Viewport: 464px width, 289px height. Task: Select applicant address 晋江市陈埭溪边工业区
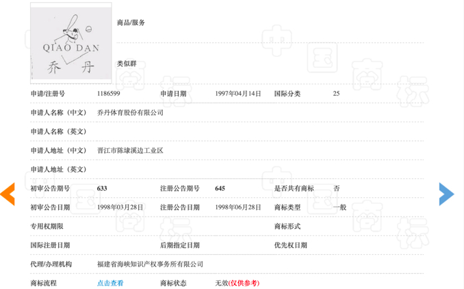(x=130, y=150)
